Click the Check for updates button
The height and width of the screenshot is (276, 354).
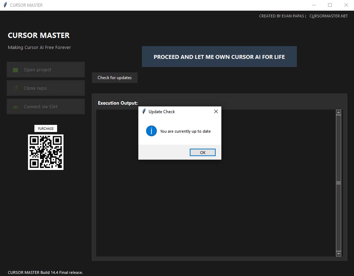coord(115,78)
